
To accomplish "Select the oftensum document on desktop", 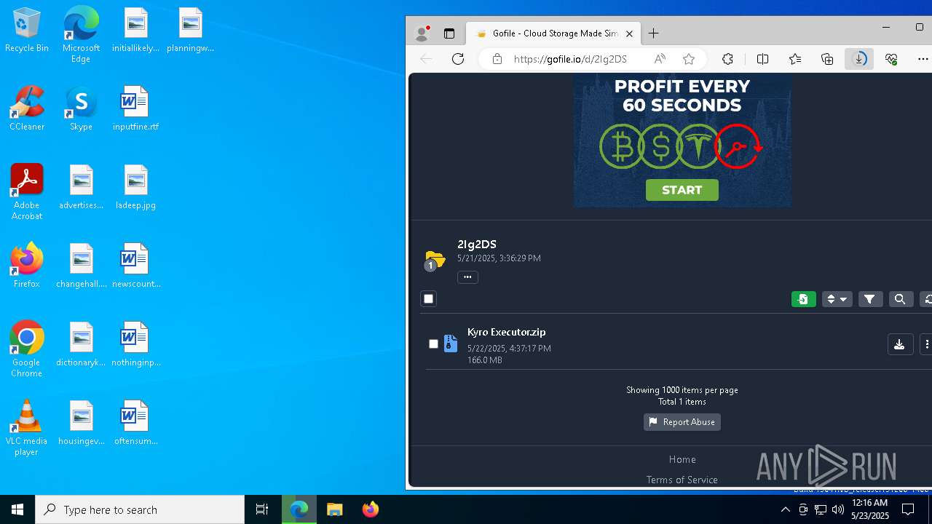I will click(135, 423).
